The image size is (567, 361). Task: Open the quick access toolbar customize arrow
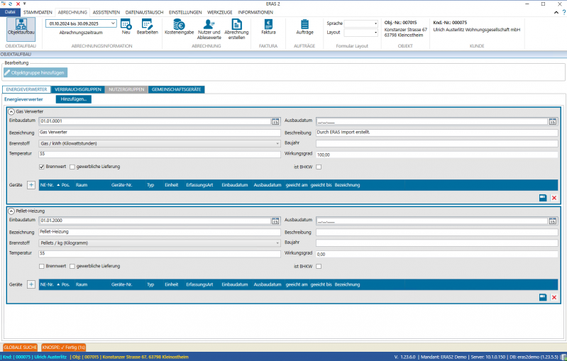[x=25, y=4]
